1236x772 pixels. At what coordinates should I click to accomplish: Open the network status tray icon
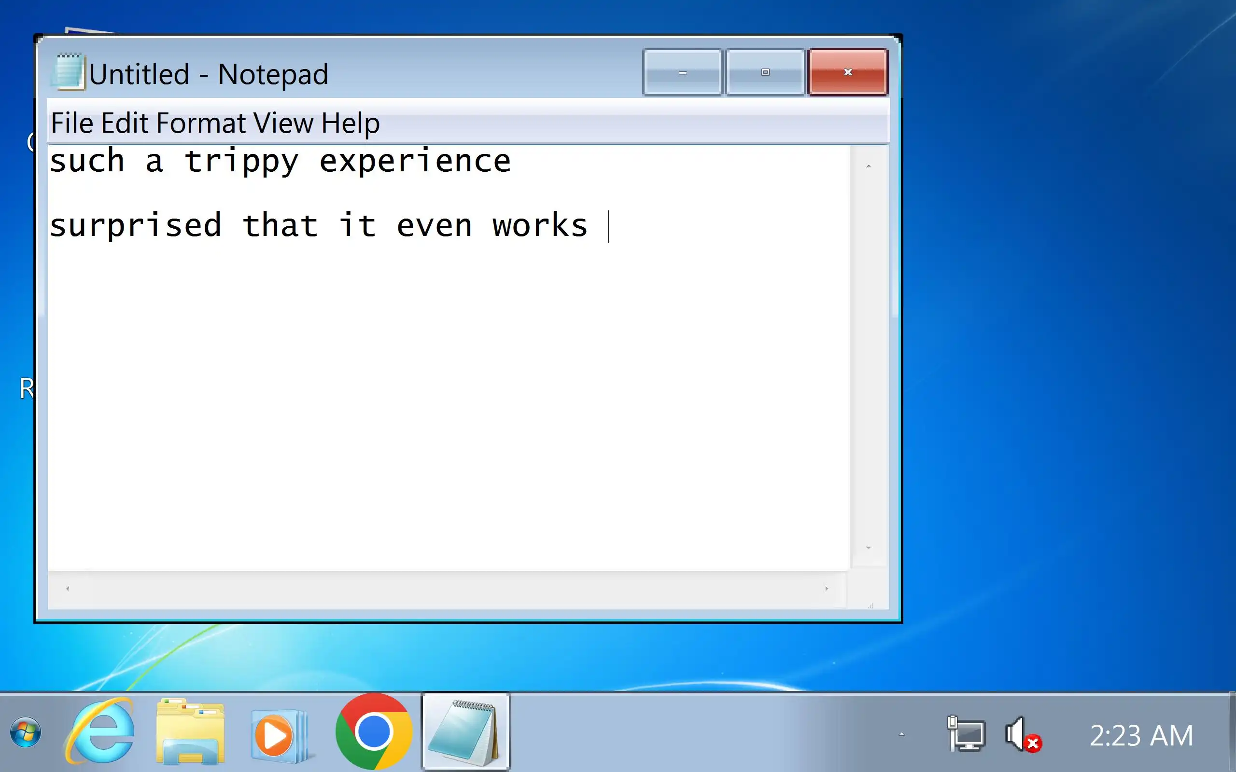click(966, 734)
